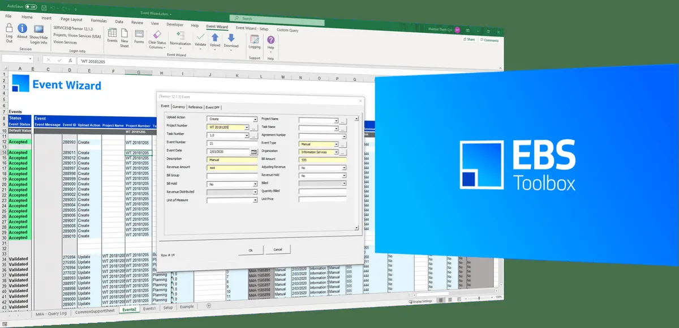The width and height of the screenshot is (679, 328).
Task: Switch to the Currency dialog tab
Action: pos(179,107)
